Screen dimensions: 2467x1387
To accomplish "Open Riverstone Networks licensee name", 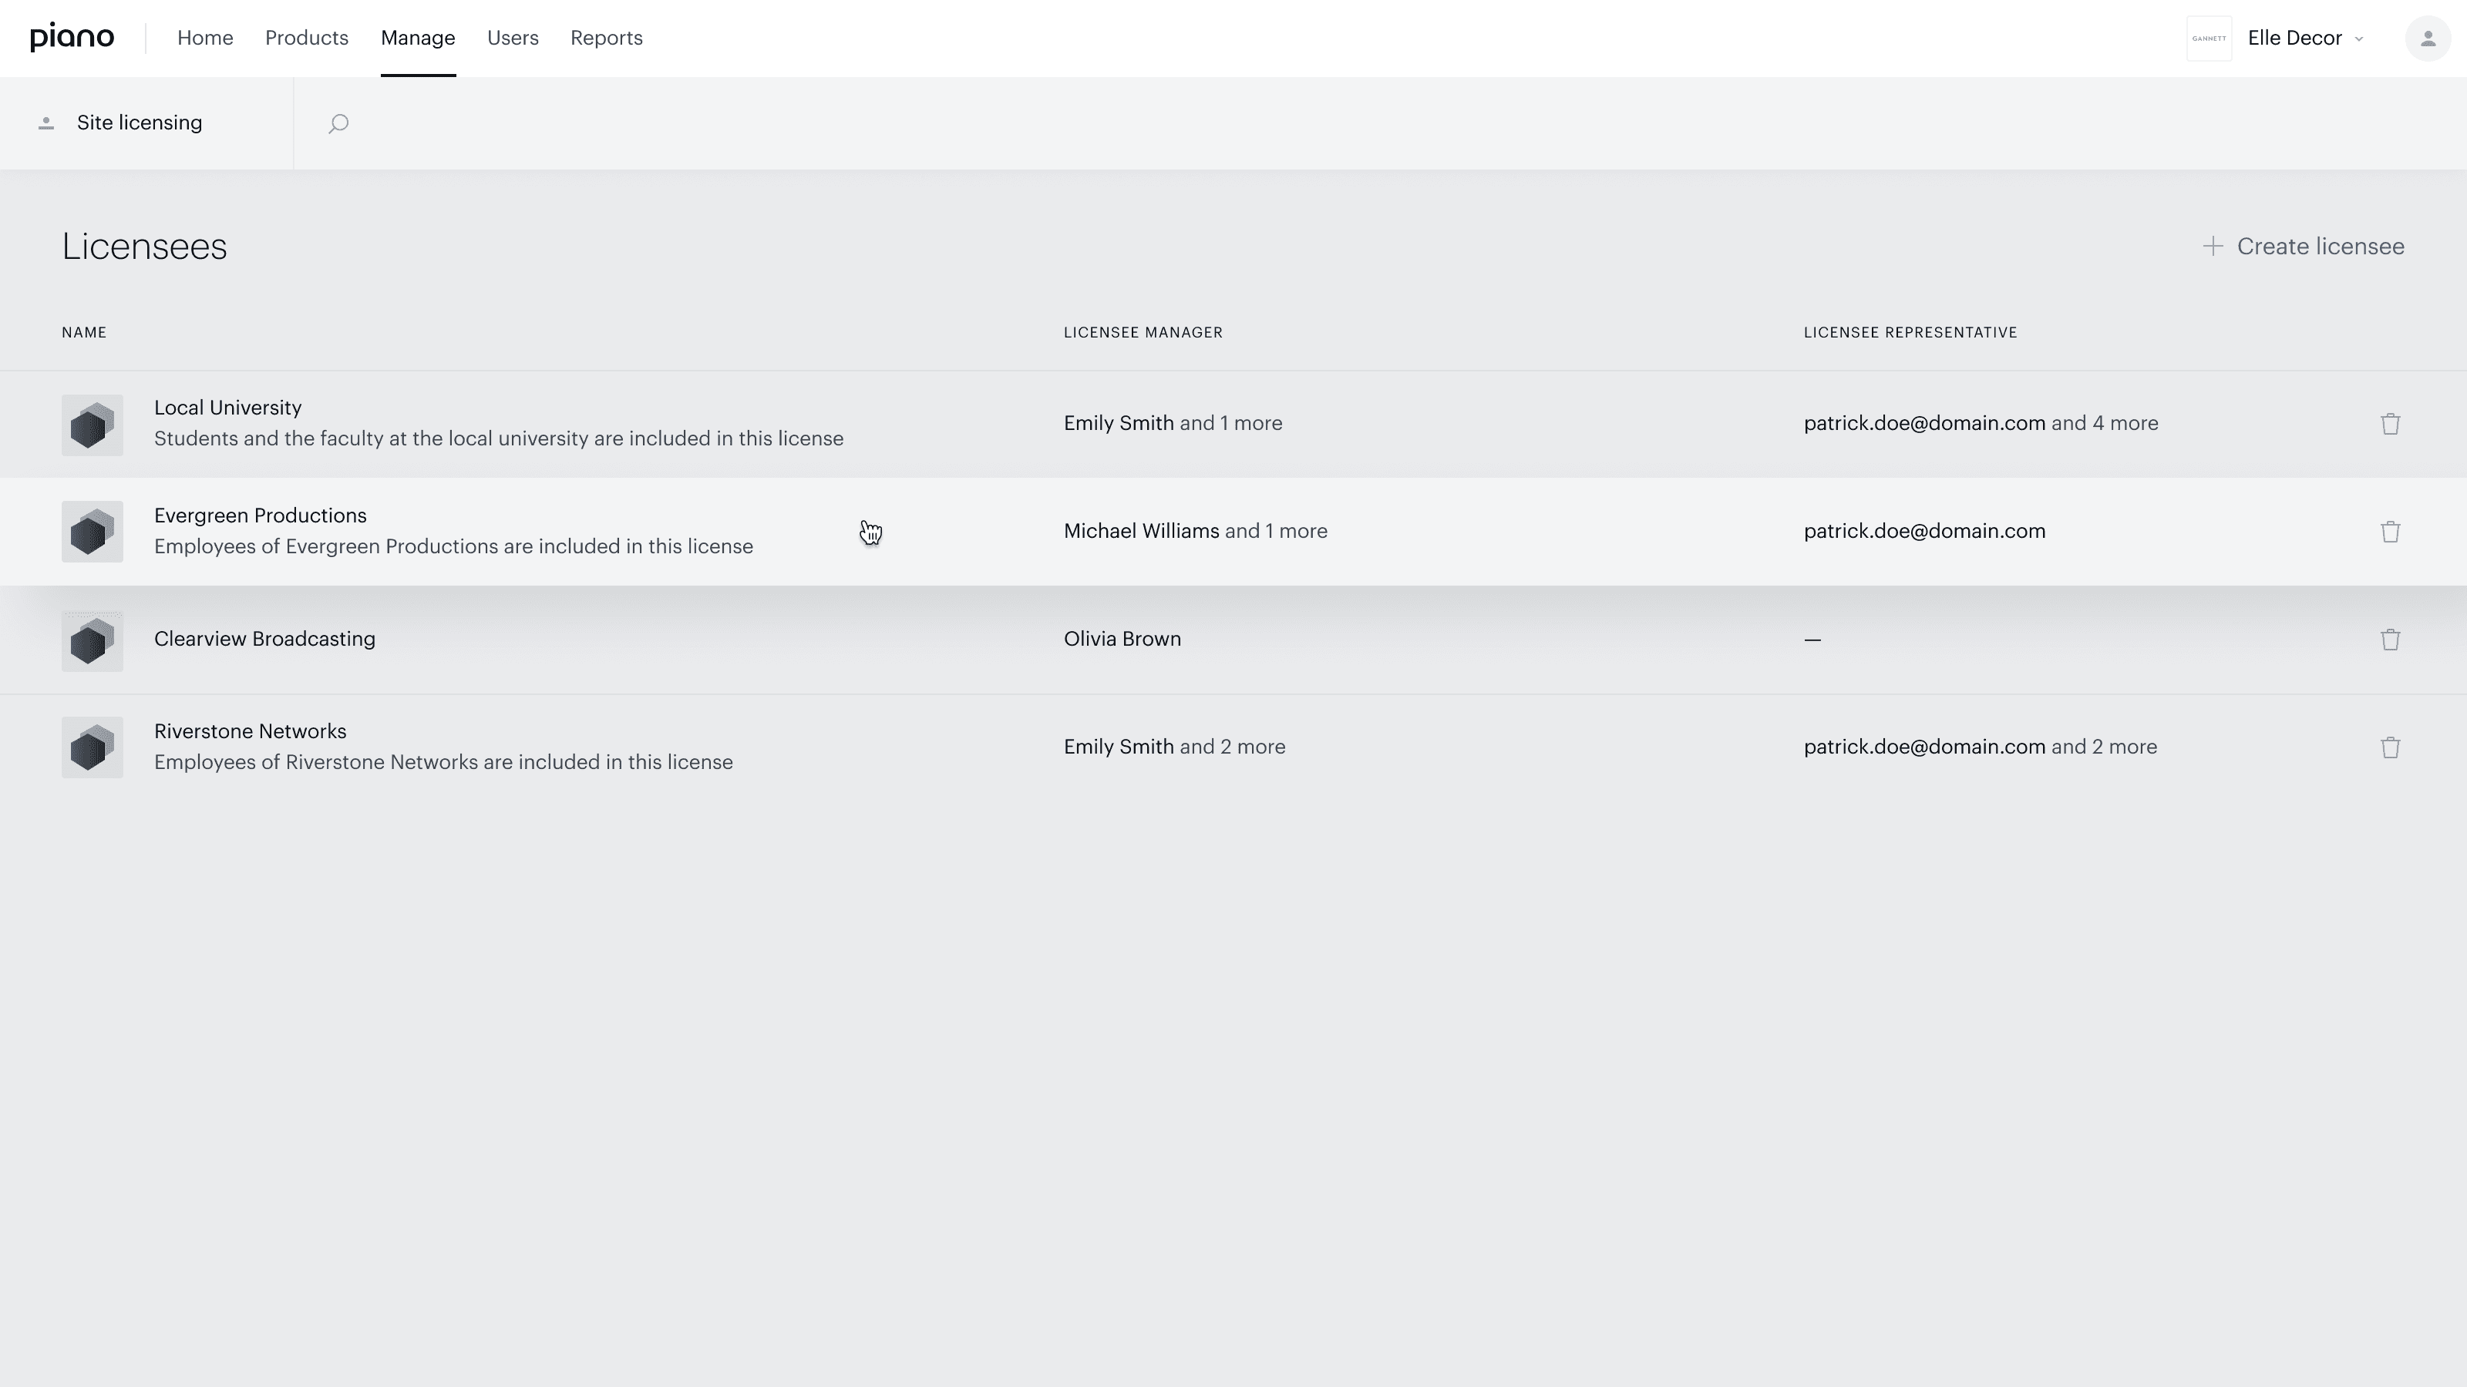I will click(250, 731).
